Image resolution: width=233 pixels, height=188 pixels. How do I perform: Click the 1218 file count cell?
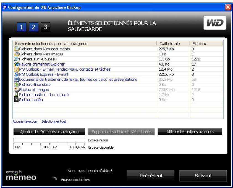[x=196, y=90]
